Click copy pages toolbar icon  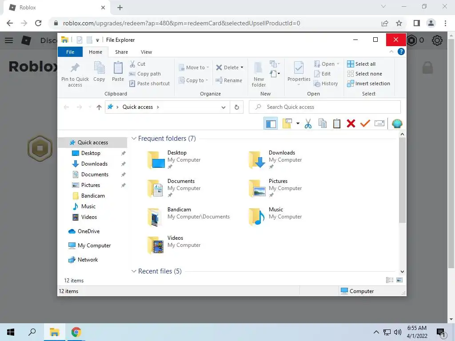click(x=323, y=123)
